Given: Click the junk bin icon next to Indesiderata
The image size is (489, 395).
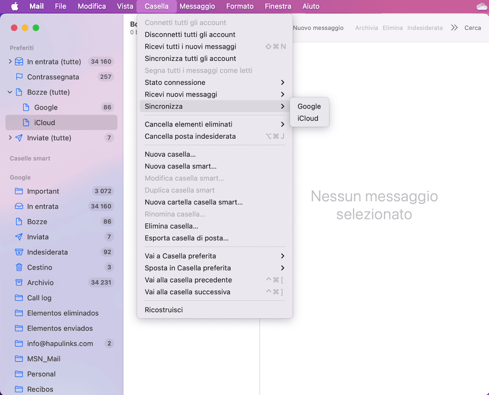Looking at the screenshot, I should (x=19, y=252).
